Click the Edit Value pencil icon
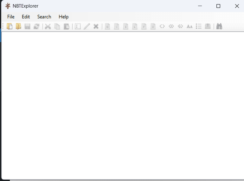 click(x=87, y=26)
